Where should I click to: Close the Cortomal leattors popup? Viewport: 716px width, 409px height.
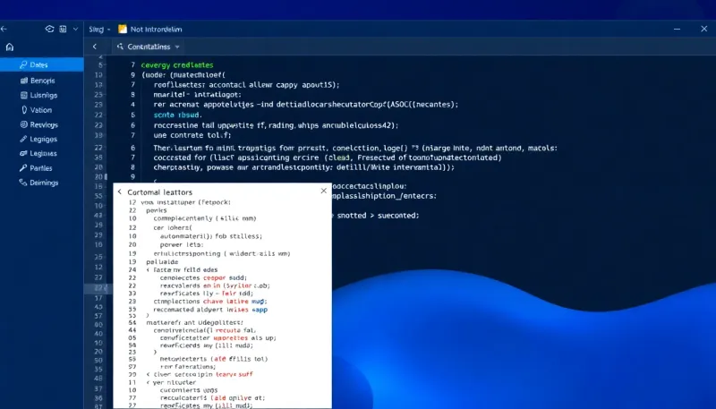[x=324, y=191]
